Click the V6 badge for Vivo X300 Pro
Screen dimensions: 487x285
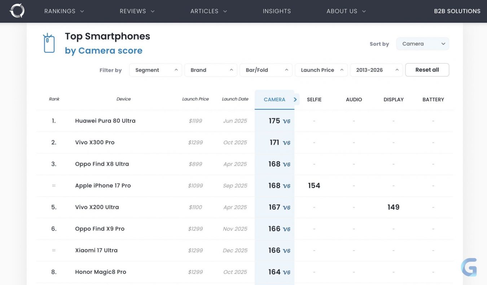coord(286,143)
